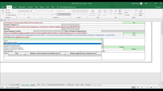Select 'Wrong heads of income chosen' option
This screenshot has height=91, width=163.
[x=52, y=45]
